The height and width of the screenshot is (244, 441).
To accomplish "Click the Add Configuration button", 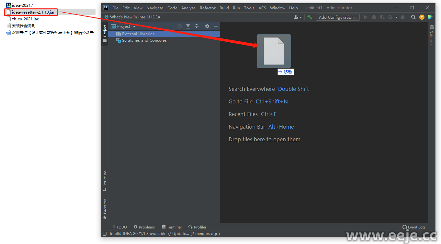I will pyautogui.click(x=337, y=17).
